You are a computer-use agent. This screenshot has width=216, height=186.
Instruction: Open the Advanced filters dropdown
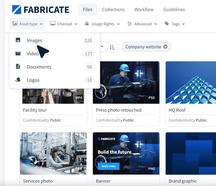click(142, 24)
